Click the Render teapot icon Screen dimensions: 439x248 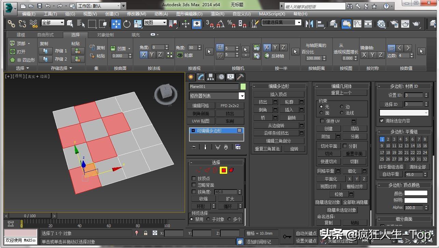click(x=416, y=24)
